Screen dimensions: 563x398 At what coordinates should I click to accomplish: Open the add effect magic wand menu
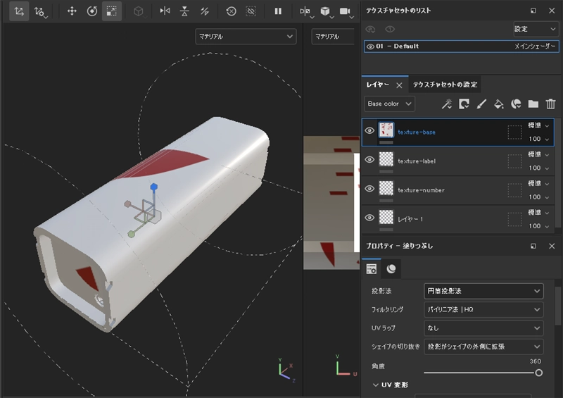tap(446, 104)
